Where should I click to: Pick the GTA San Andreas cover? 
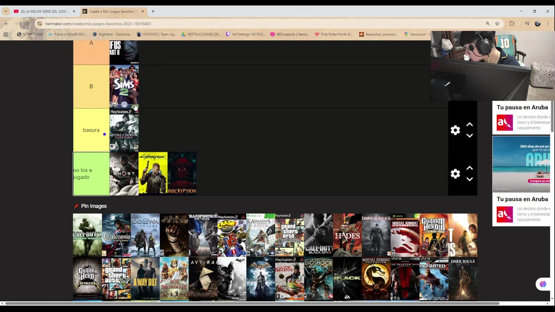tap(290, 235)
